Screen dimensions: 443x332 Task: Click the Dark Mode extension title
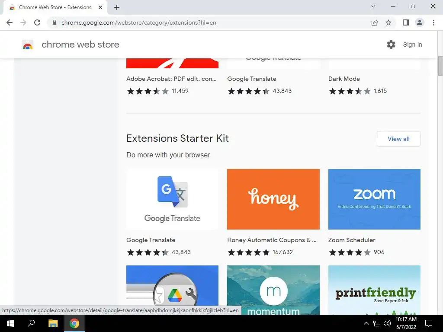tap(344, 79)
